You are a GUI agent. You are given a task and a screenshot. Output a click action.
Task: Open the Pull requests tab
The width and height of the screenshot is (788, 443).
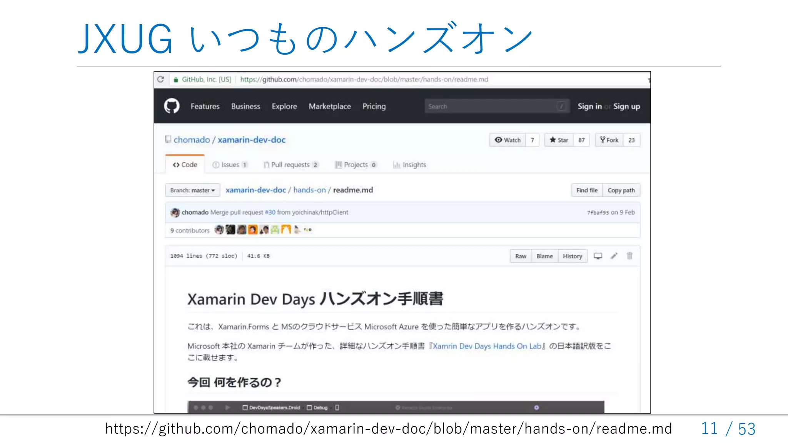tap(291, 165)
